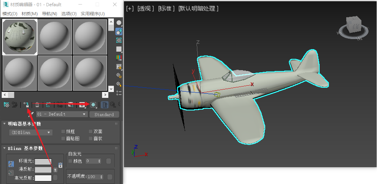The image size is (377, 184).
Task: Open the 材质(M) menu
Action: coord(30,13)
